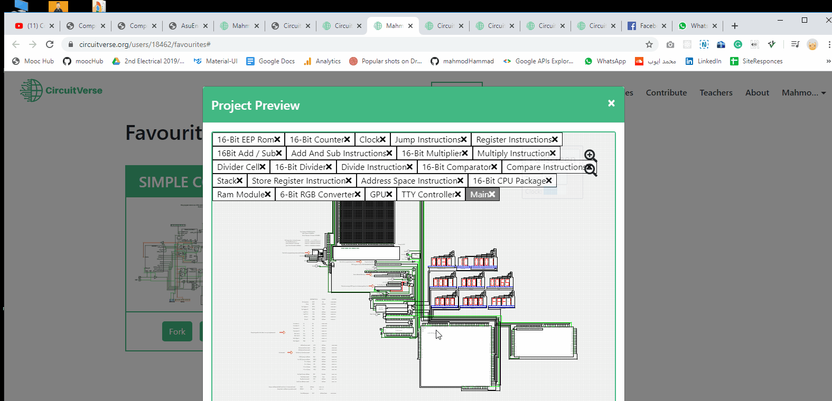Viewport: 832px width, 401px height.
Task: Open the simple circuit project thumbnail
Action: click(164, 254)
